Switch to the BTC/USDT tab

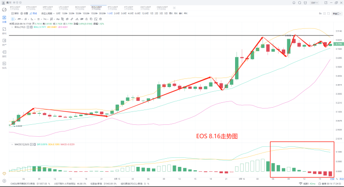[15, 8]
